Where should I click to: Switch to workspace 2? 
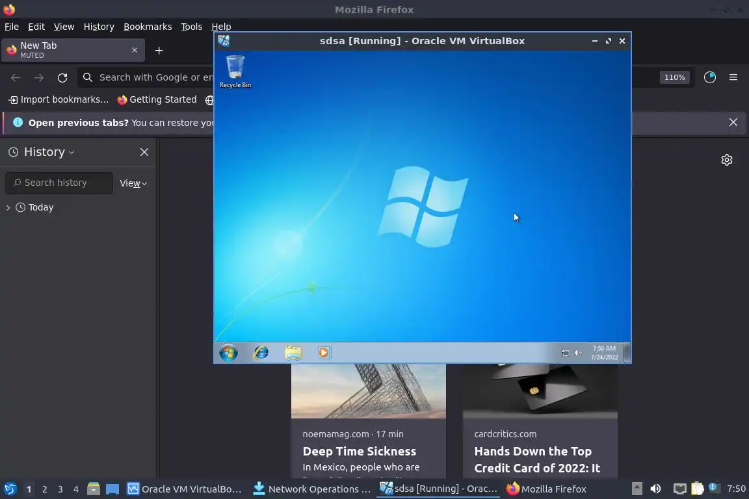click(x=44, y=489)
